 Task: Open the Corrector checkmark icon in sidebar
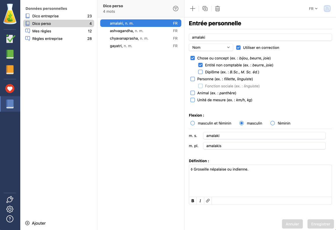[10, 38]
